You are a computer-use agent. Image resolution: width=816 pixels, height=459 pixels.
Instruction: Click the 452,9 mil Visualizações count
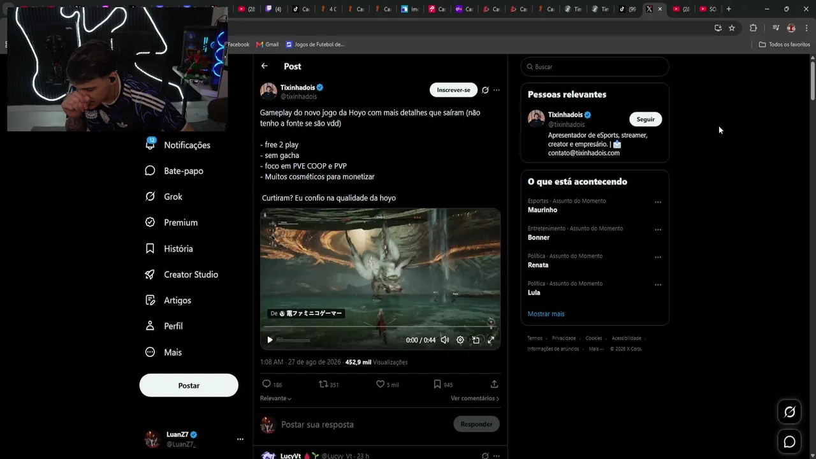pos(376,362)
